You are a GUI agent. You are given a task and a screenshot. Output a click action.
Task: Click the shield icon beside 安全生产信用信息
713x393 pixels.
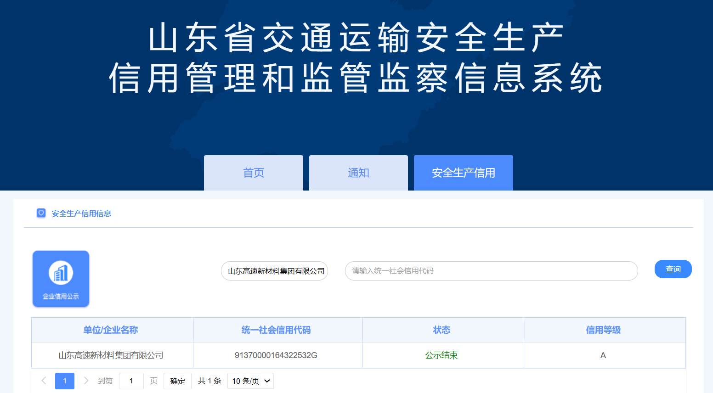click(41, 213)
